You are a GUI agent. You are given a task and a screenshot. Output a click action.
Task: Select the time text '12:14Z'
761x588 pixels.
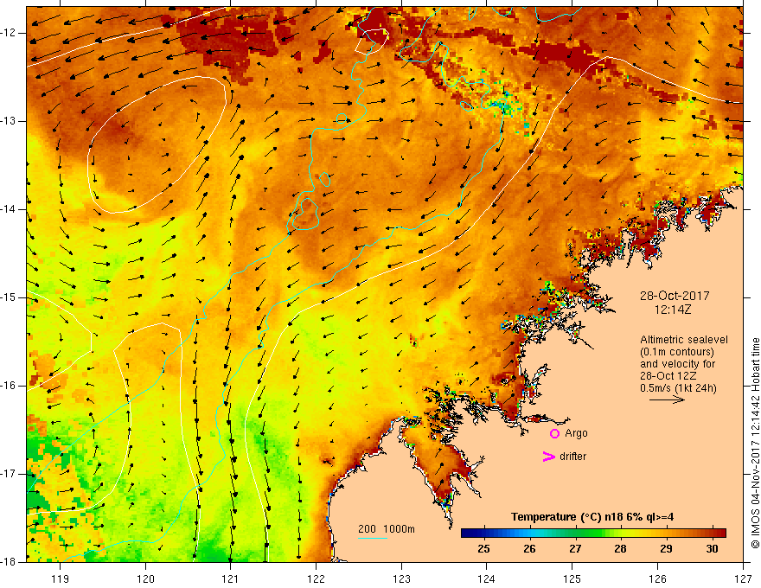coord(672,309)
